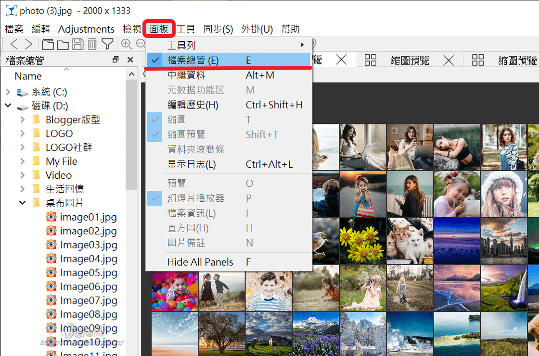Expand the LOGO folder node
Screen dimensions: 539x356
[22, 133]
